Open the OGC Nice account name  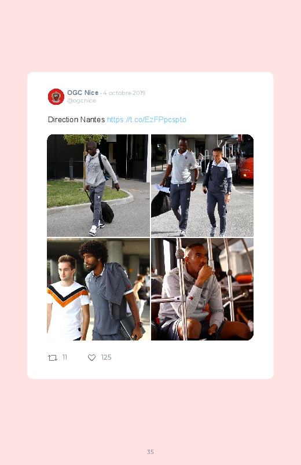pos(83,93)
